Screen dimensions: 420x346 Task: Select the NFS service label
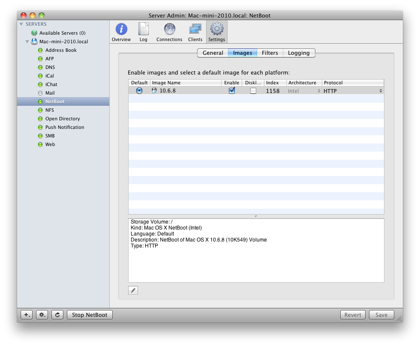point(50,110)
